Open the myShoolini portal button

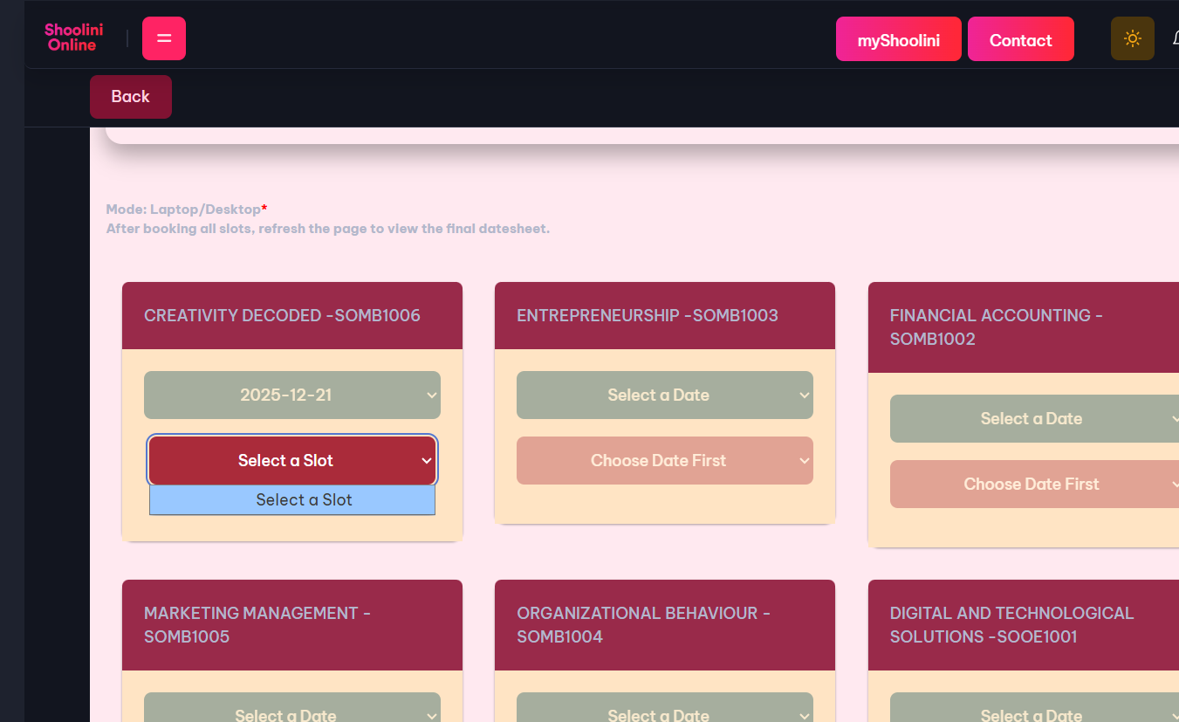pyautogui.click(x=899, y=39)
